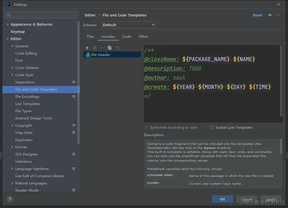Select Keymap in settings tree

tap(18, 31)
